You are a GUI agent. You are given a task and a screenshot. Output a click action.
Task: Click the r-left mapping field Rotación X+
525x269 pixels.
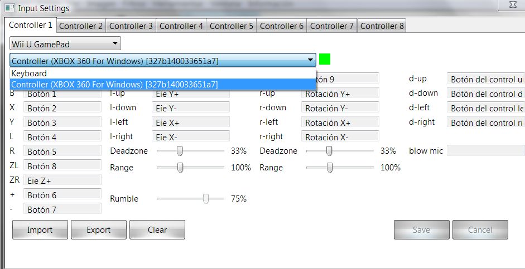340,123
